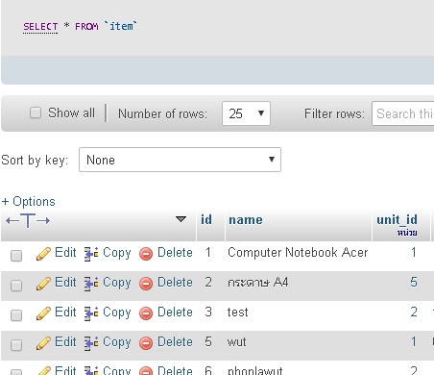Sort table by the name column header
Image resolution: width=434 pixels, height=375 pixels.
pyautogui.click(x=246, y=220)
